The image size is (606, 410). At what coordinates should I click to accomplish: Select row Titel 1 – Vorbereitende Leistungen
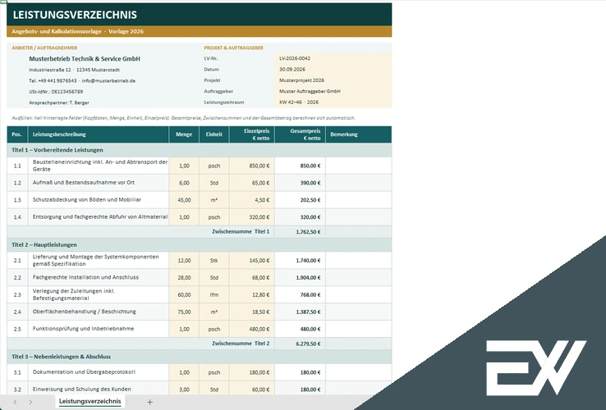click(x=199, y=150)
